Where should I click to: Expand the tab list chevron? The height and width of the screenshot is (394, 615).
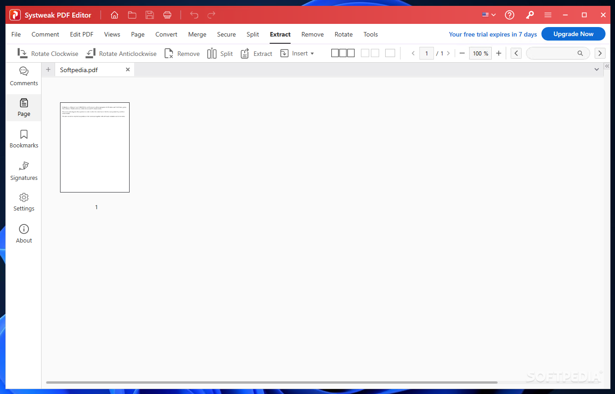click(x=596, y=69)
